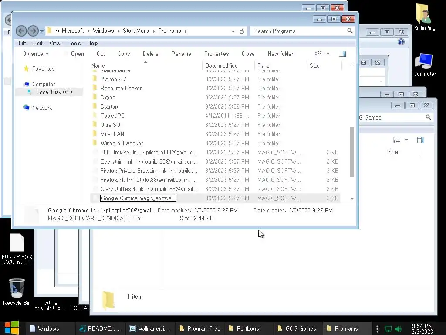The height and width of the screenshot is (335, 446).
Task: Click the Copy toolbar button
Action: point(124,54)
